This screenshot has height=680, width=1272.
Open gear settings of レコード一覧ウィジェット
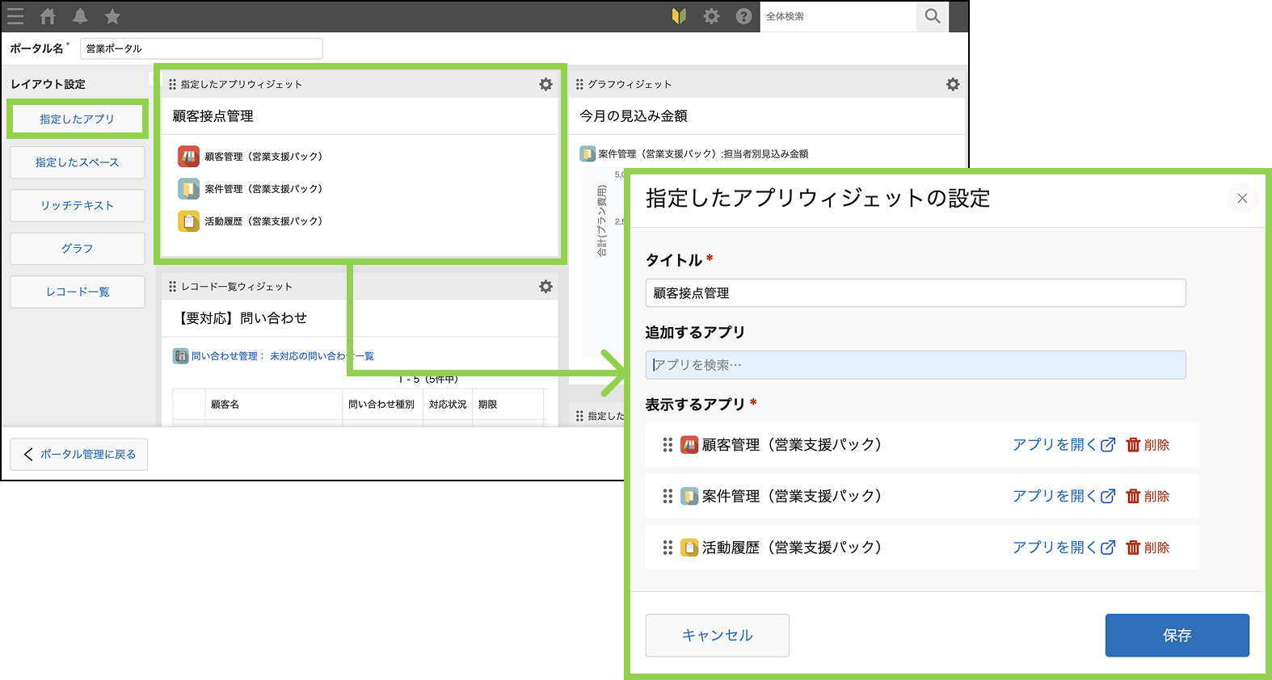tap(546, 287)
